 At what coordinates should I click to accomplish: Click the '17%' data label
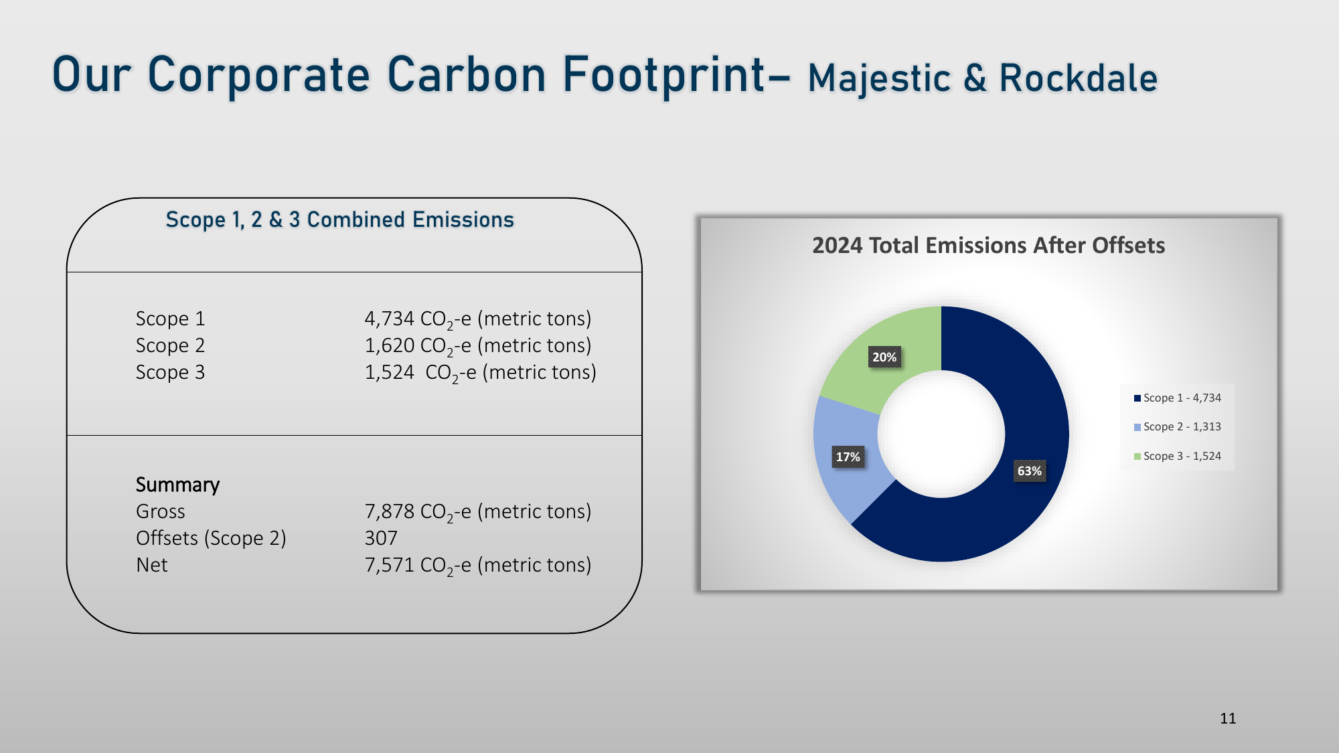(x=848, y=456)
